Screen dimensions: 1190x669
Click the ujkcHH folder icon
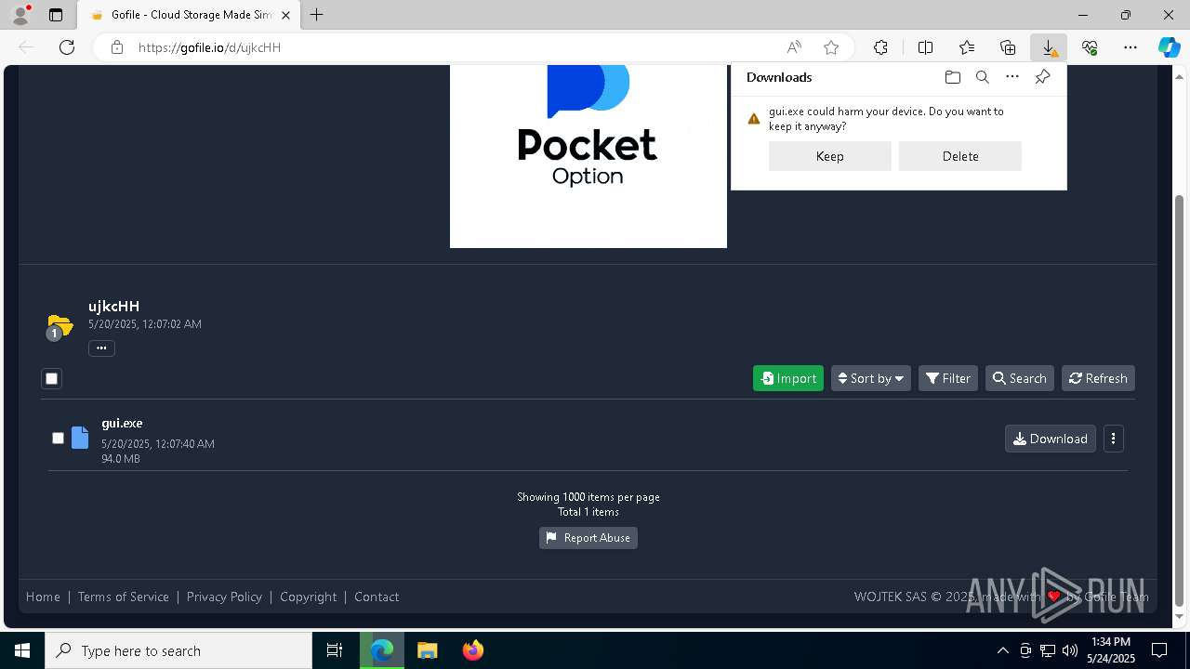click(x=59, y=327)
